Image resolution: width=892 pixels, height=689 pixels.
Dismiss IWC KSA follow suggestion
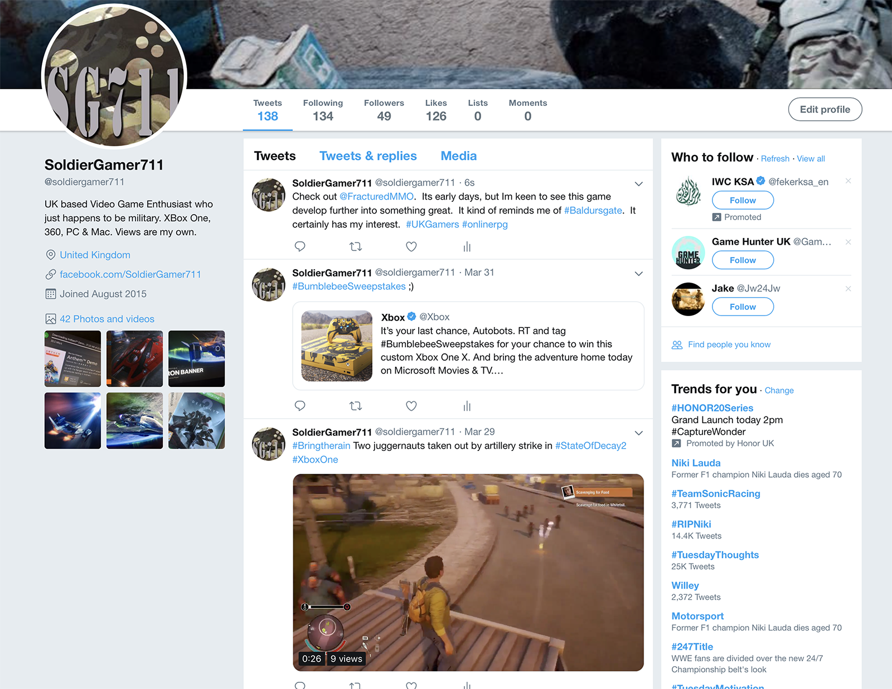(x=848, y=181)
